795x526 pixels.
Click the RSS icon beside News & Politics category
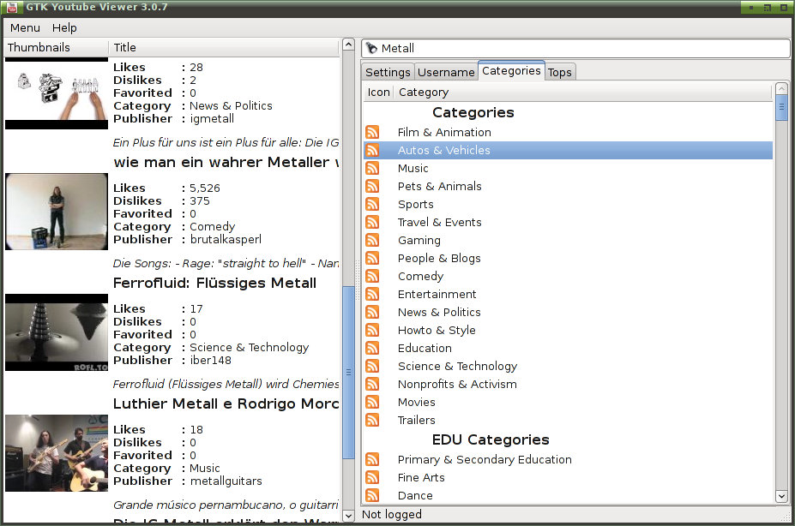372,312
